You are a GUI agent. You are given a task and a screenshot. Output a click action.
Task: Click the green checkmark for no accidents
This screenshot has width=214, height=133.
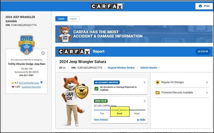[x=96, y=89]
